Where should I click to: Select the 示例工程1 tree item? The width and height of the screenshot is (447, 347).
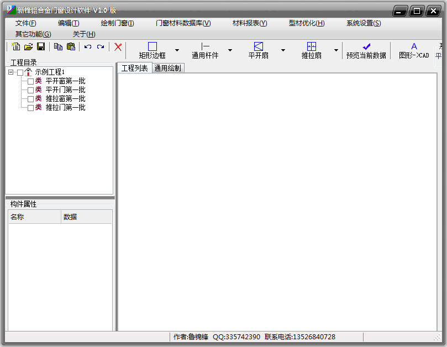click(50, 72)
